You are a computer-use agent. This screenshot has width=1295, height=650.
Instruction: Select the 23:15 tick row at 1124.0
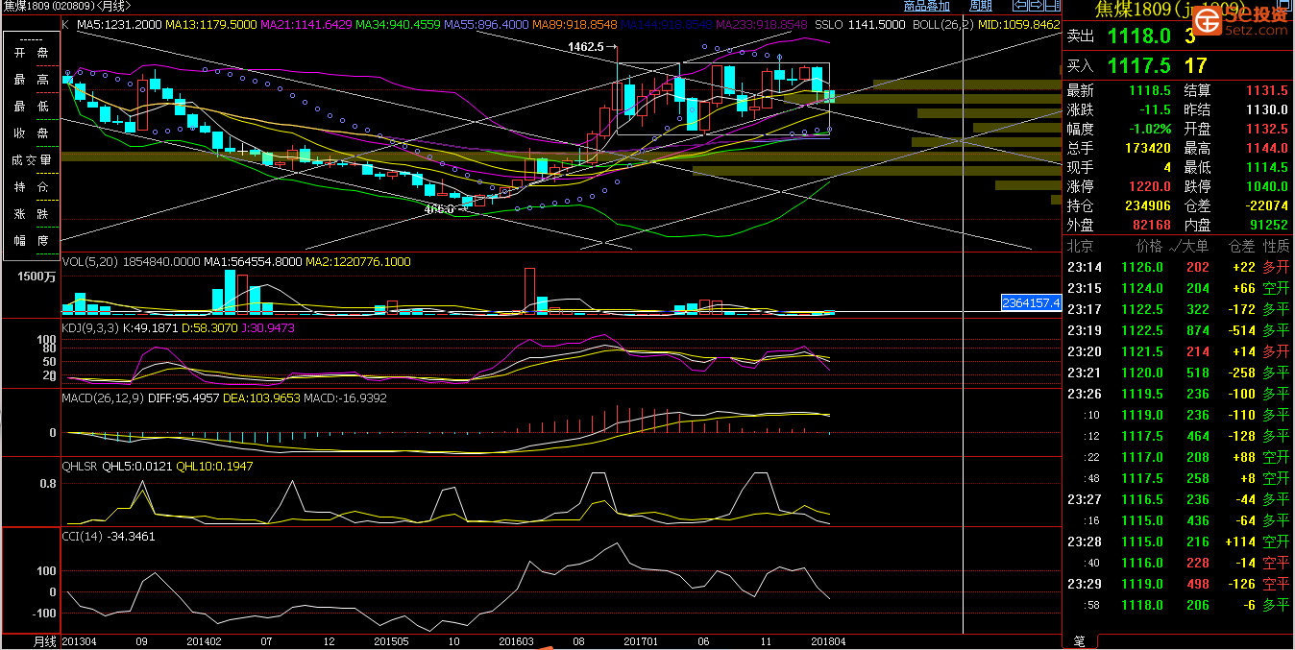click(x=1178, y=288)
